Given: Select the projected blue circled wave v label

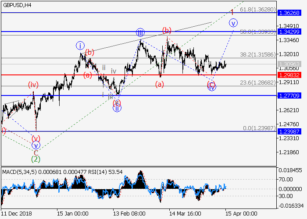Looking at the screenshot, I should [x=233, y=23].
